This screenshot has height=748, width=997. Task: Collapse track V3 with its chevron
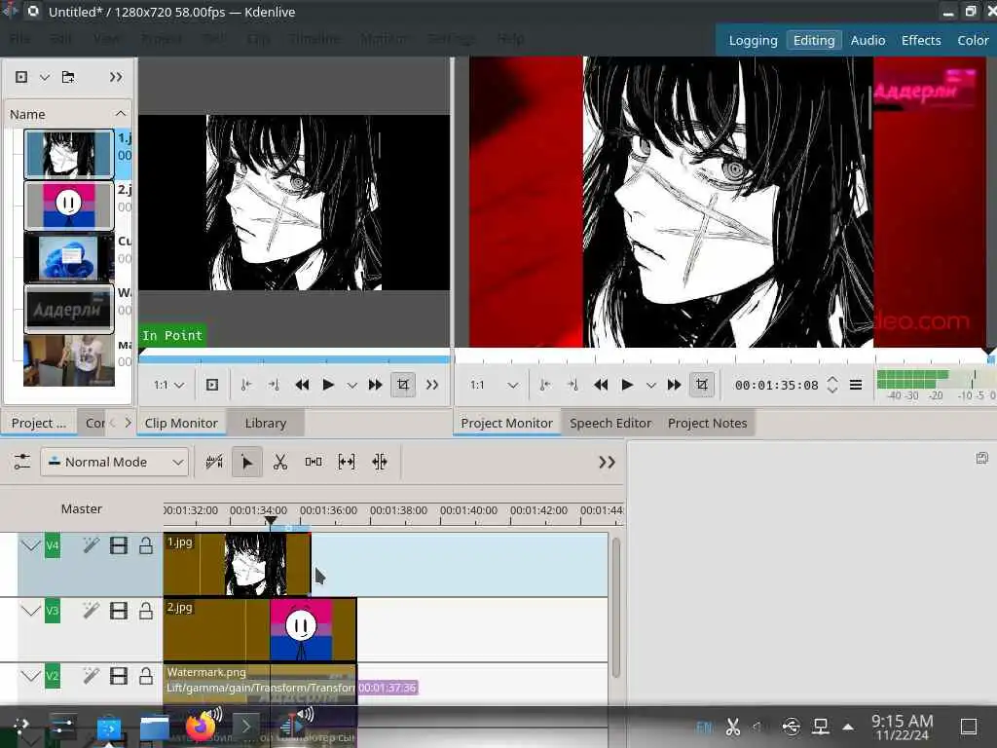pos(30,611)
